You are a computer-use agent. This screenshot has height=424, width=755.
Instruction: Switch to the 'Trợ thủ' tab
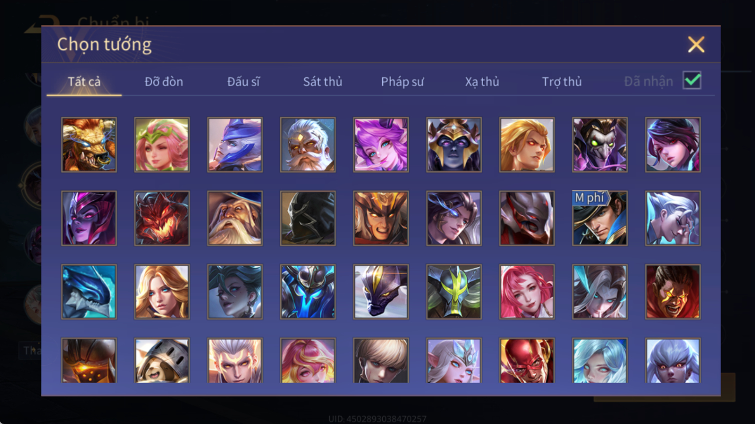[562, 81]
